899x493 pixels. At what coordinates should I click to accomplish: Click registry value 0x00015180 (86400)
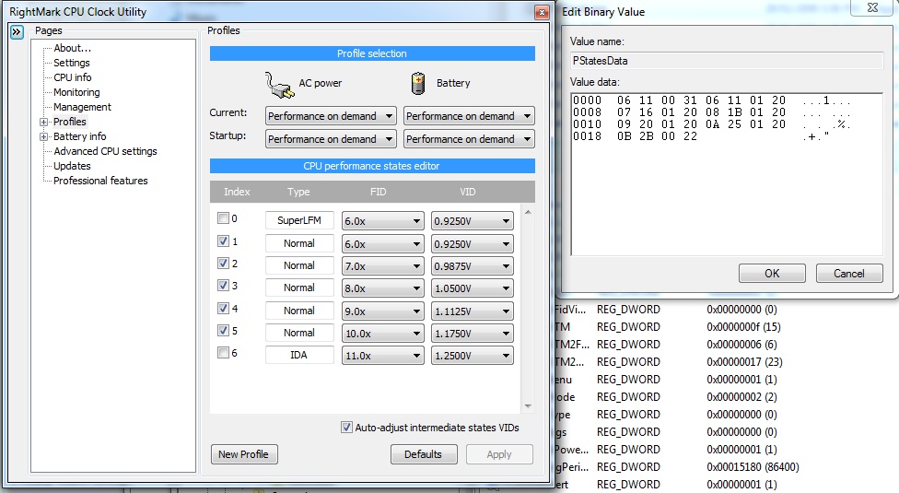[753, 467]
